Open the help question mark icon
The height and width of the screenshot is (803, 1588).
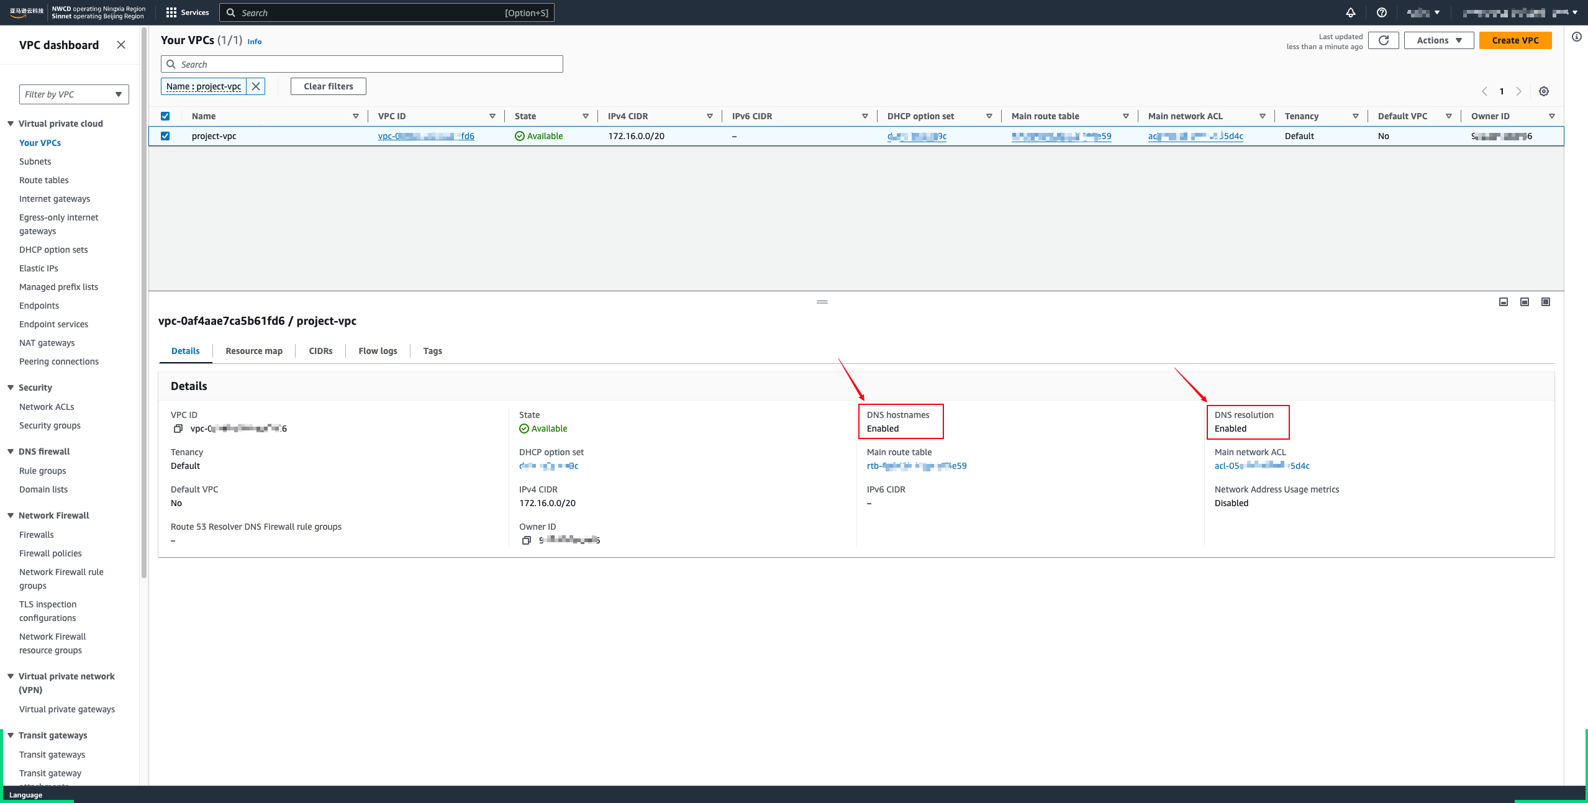point(1381,12)
